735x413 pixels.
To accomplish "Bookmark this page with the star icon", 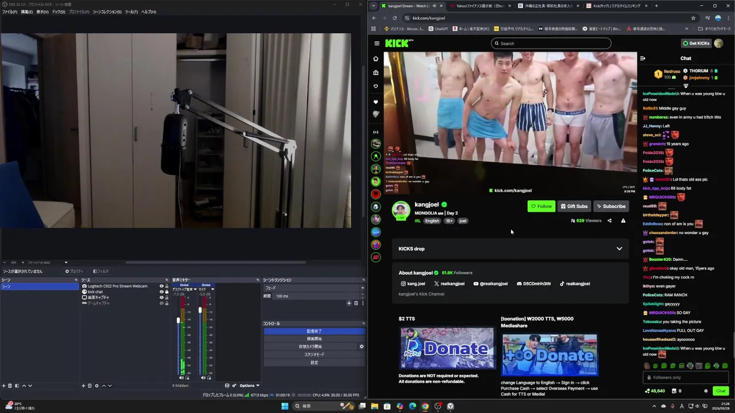I will [693, 18].
